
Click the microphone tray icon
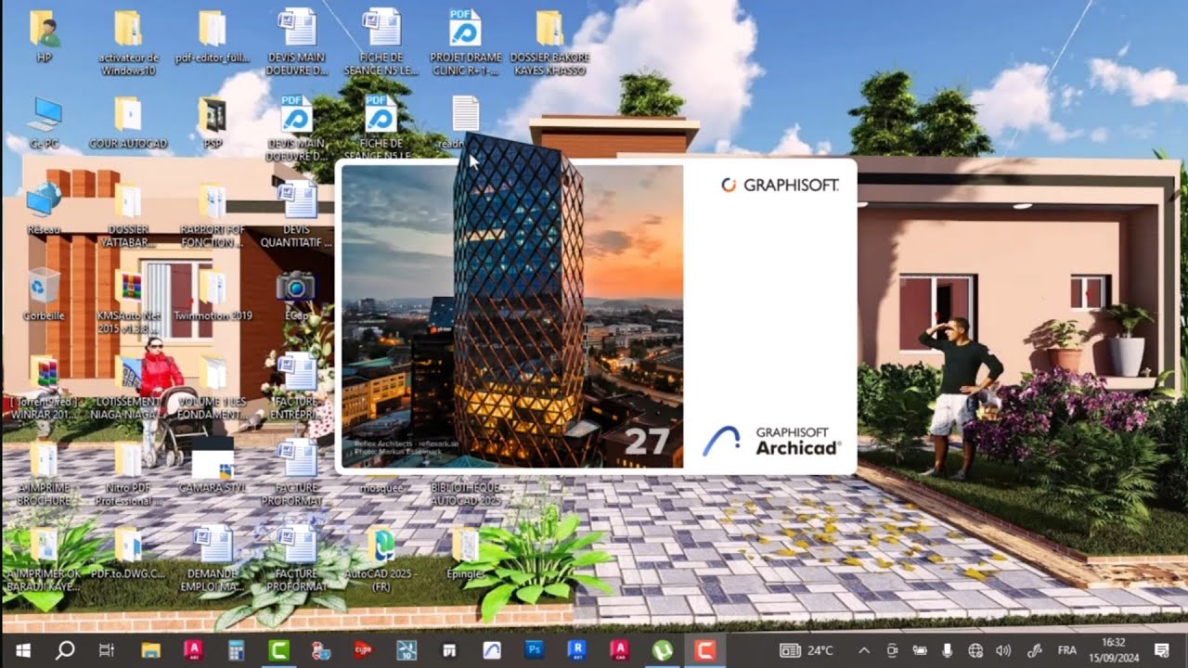pyautogui.click(x=948, y=650)
